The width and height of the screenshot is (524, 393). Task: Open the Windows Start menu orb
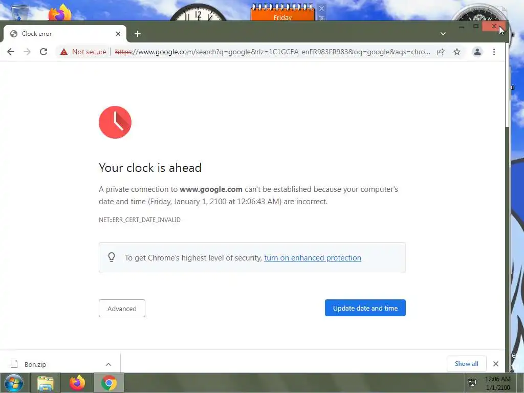[14, 383]
